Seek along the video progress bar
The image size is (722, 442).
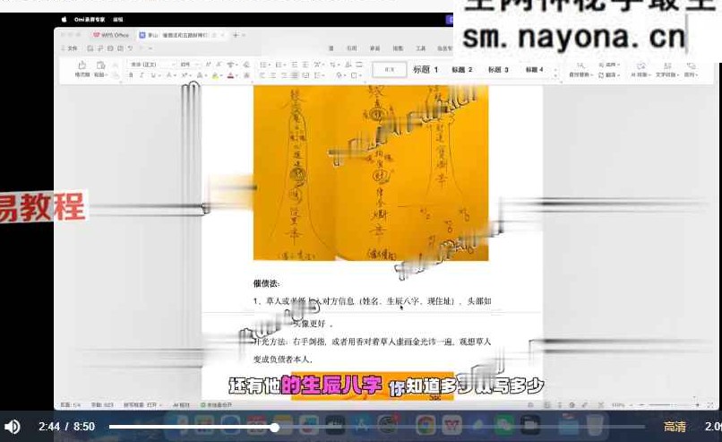pyautogui.click(x=376, y=428)
